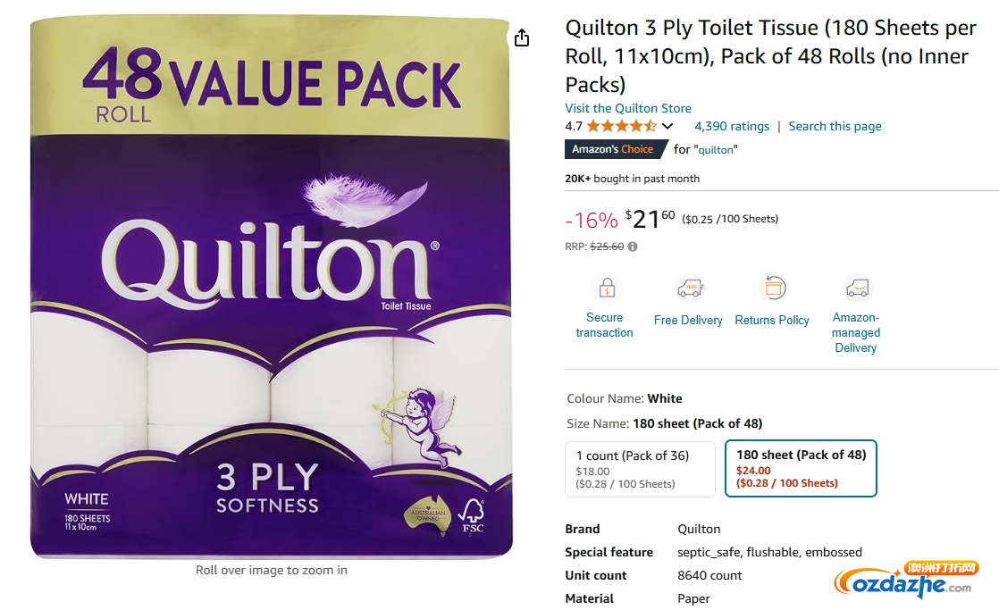Click the star rating icons
The image size is (999, 610).
click(621, 126)
